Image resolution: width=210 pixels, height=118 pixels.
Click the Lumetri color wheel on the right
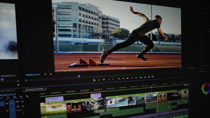pyautogui.click(x=205, y=88)
